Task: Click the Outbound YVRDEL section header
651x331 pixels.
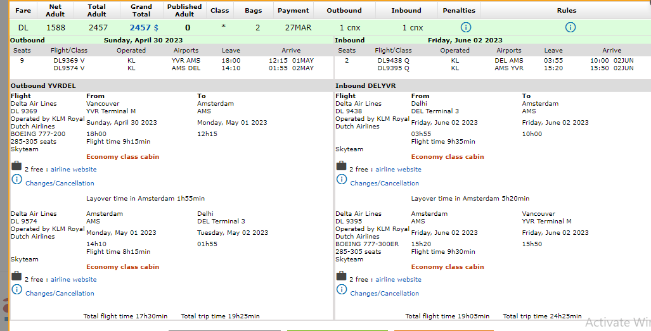Action: (43, 86)
